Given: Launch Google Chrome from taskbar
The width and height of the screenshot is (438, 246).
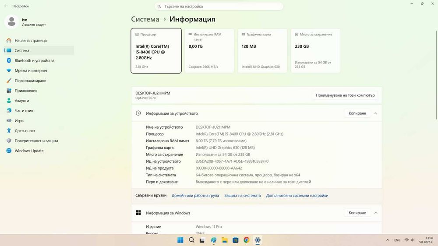Looking at the screenshot, I should coord(246,240).
